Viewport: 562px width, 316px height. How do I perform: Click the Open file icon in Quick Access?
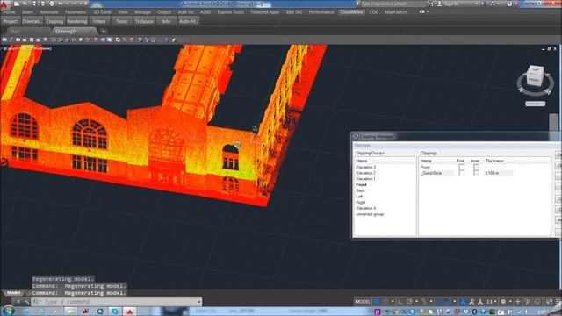coord(25,4)
